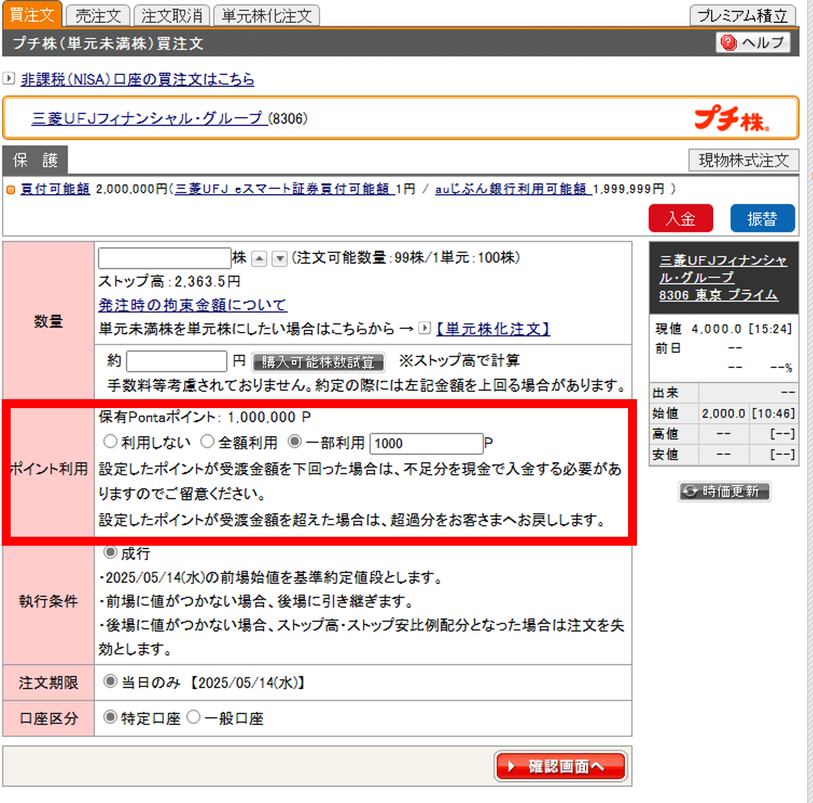Open the プレミアム積立 tab
The height and width of the screenshot is (803, 813).
742,16
